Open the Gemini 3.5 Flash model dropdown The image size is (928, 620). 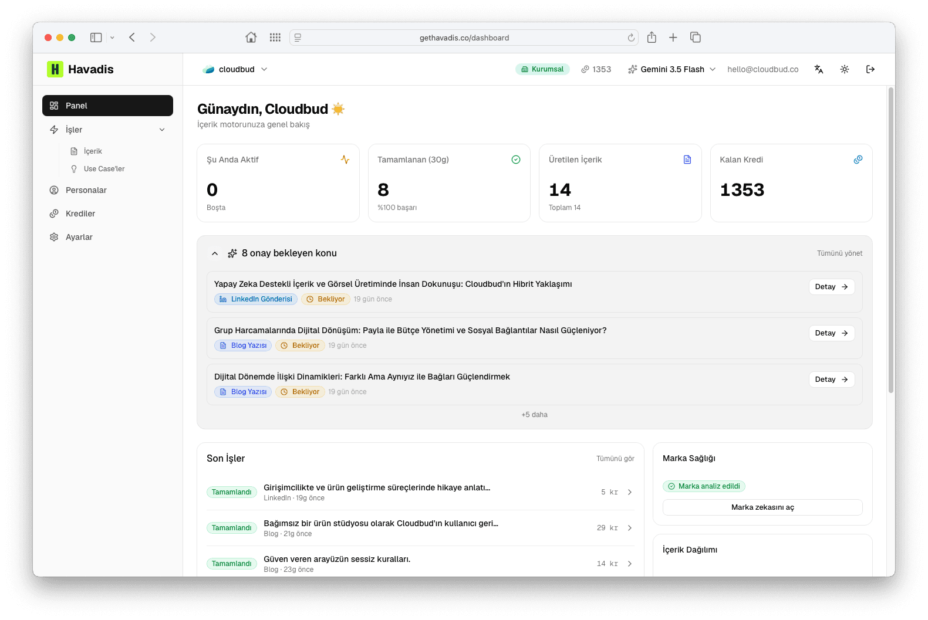pyautogui.click(x=672, y=69)
